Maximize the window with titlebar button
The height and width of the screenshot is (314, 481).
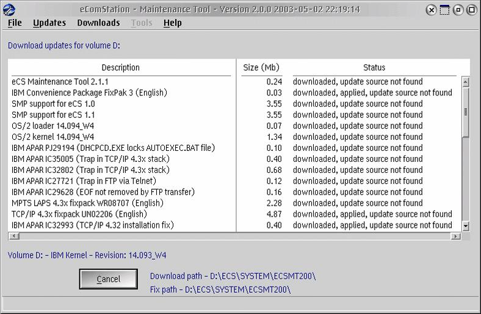coord(471,10)
